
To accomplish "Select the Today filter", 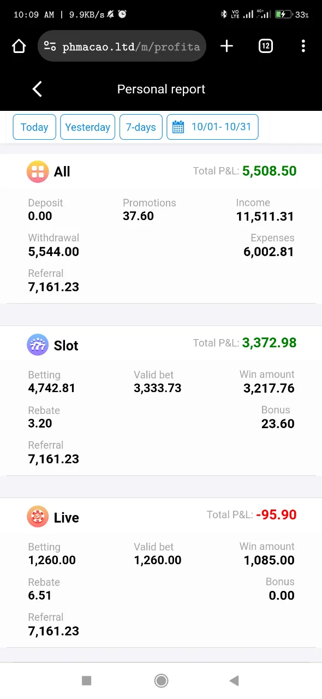I will tap(34, 127).
